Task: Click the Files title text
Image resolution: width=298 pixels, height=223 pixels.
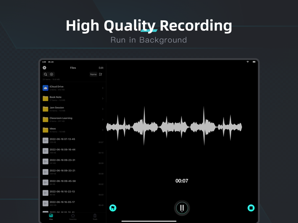Action: click(73, 68)
